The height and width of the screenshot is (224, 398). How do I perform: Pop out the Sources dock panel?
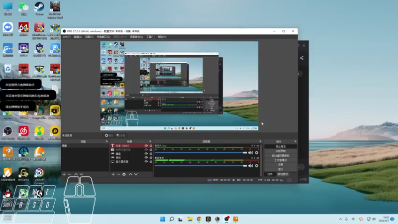tap(150, 141)
